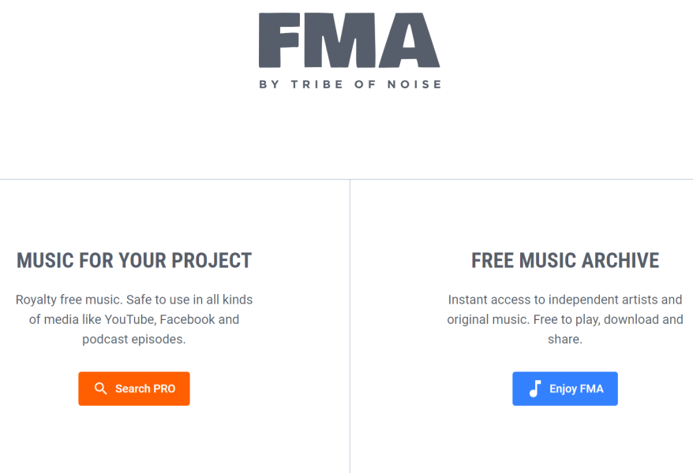Click the letter 'M' in the FMA logo

click(339, 40)
